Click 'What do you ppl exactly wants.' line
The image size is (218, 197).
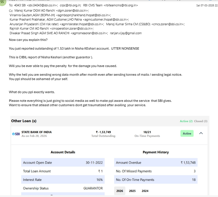click(x=32, y=92)
